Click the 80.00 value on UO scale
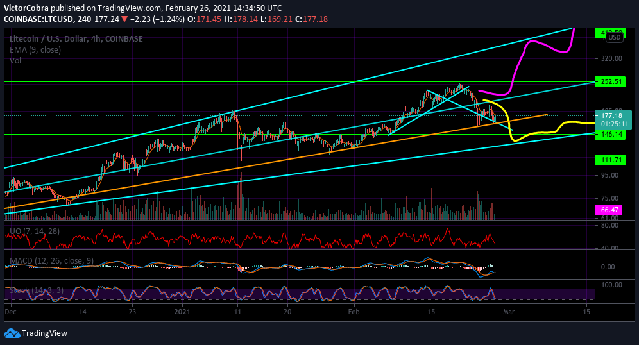Viewport: 639px width, 345px height. pyautogui.click(x=609, y=225)
